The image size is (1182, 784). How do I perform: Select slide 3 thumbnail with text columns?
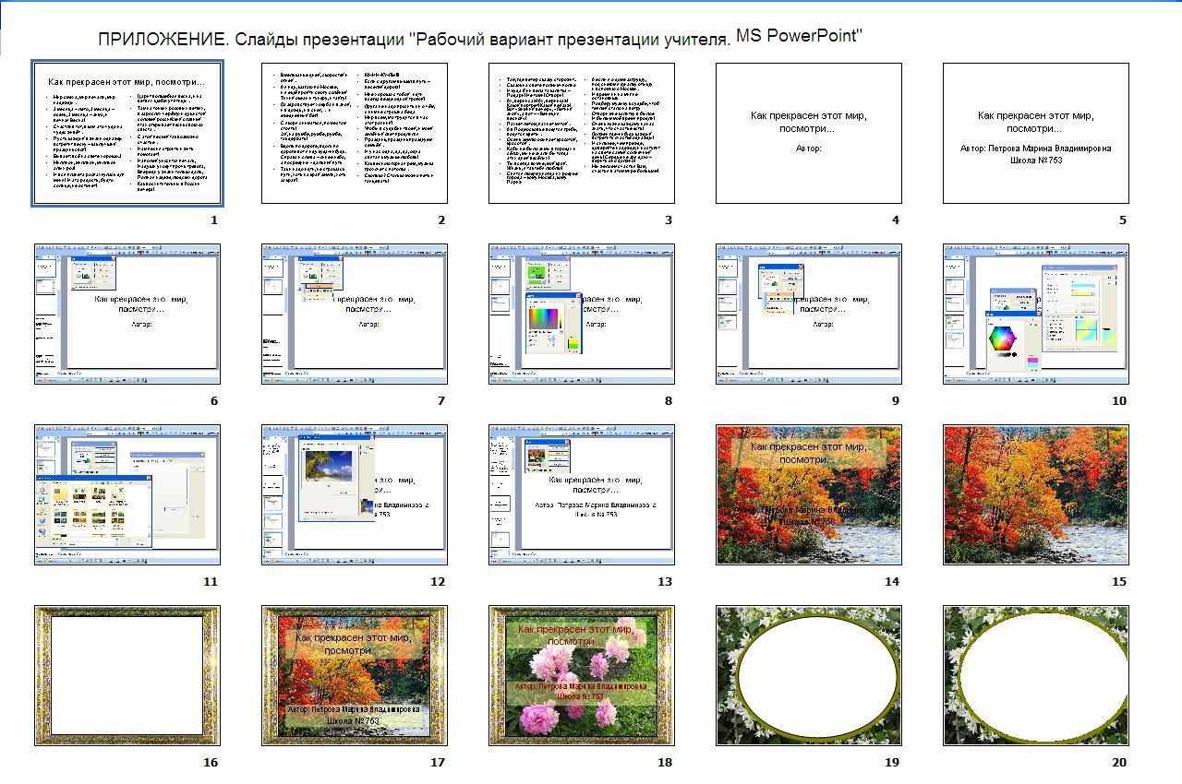(x=582, y=133)
